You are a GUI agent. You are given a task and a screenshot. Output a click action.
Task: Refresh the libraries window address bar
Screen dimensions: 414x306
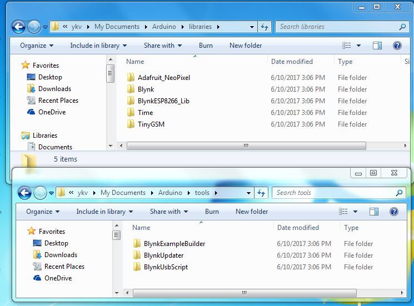pyautogui.click(x=265, y=27)
